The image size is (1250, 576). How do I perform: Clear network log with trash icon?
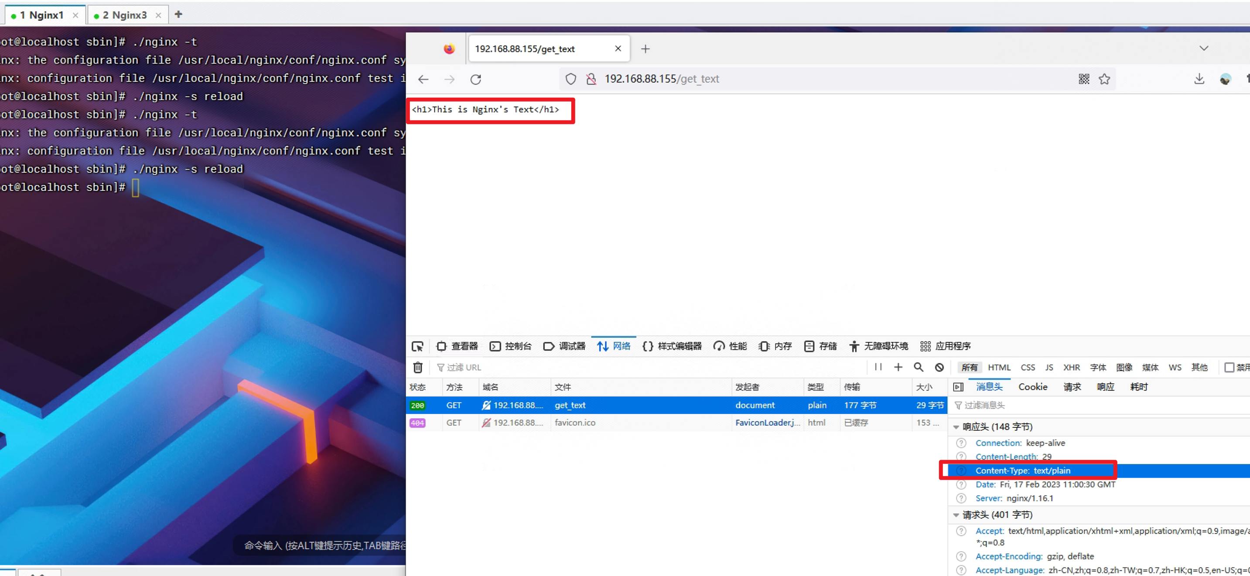click(418, 367)
